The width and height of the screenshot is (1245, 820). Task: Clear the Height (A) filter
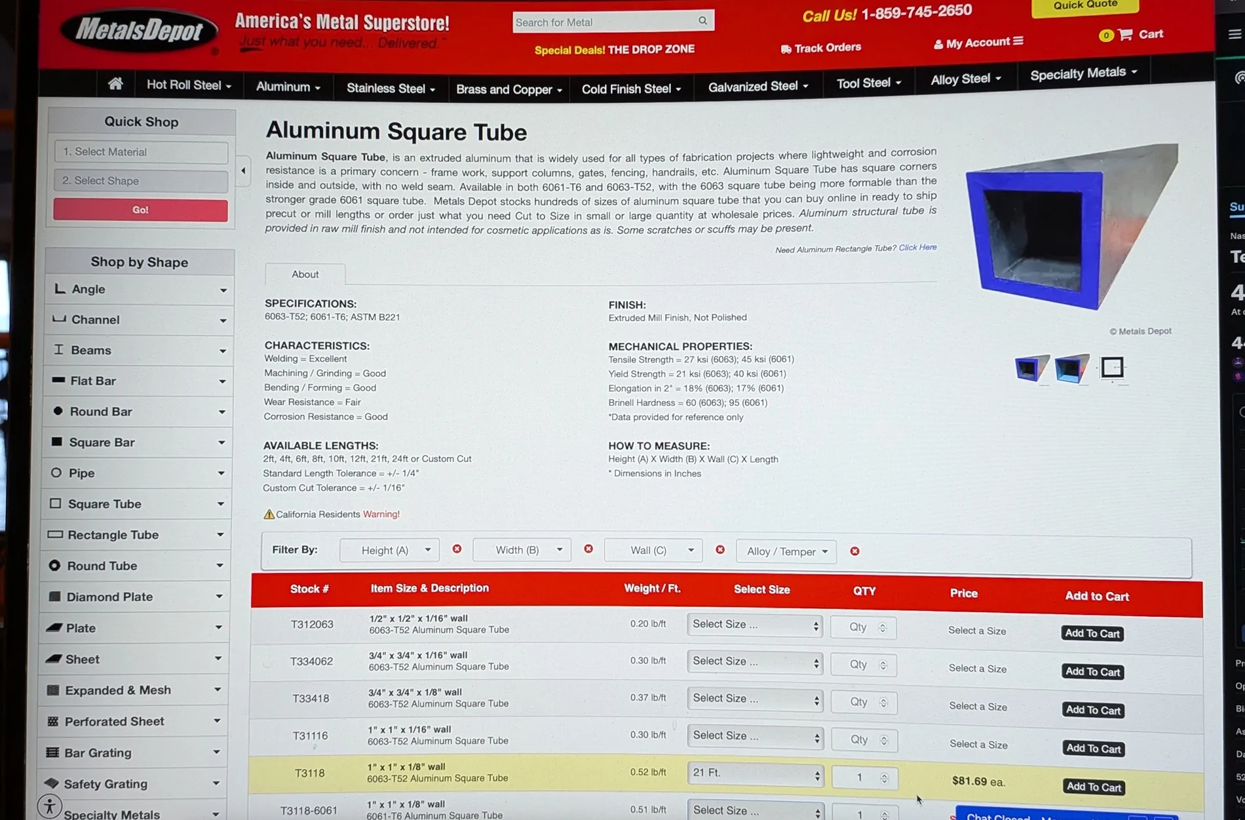(457, 549)
